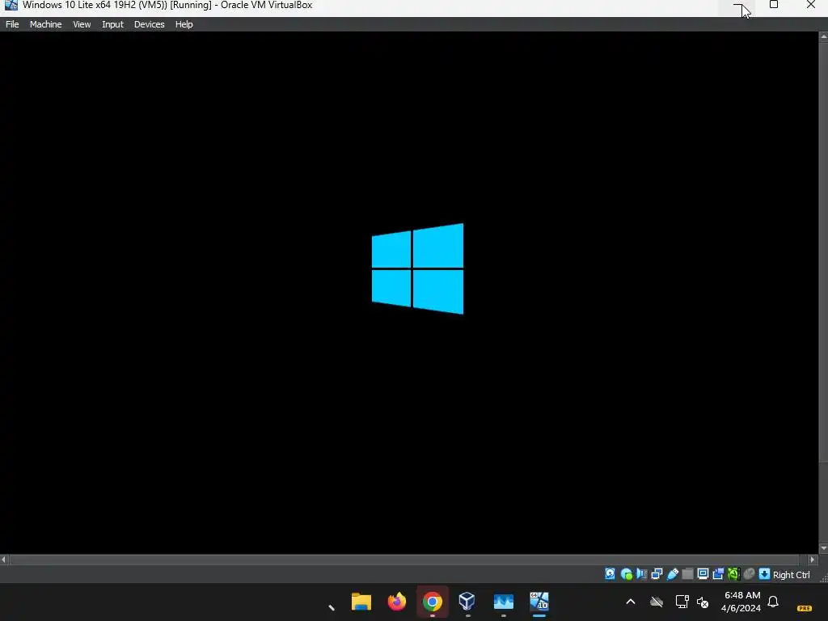Viewport: 828px width, 621px height.
Task: Click the VM vertical scrollbar down arrow
Action: click(x=823, y=549)
